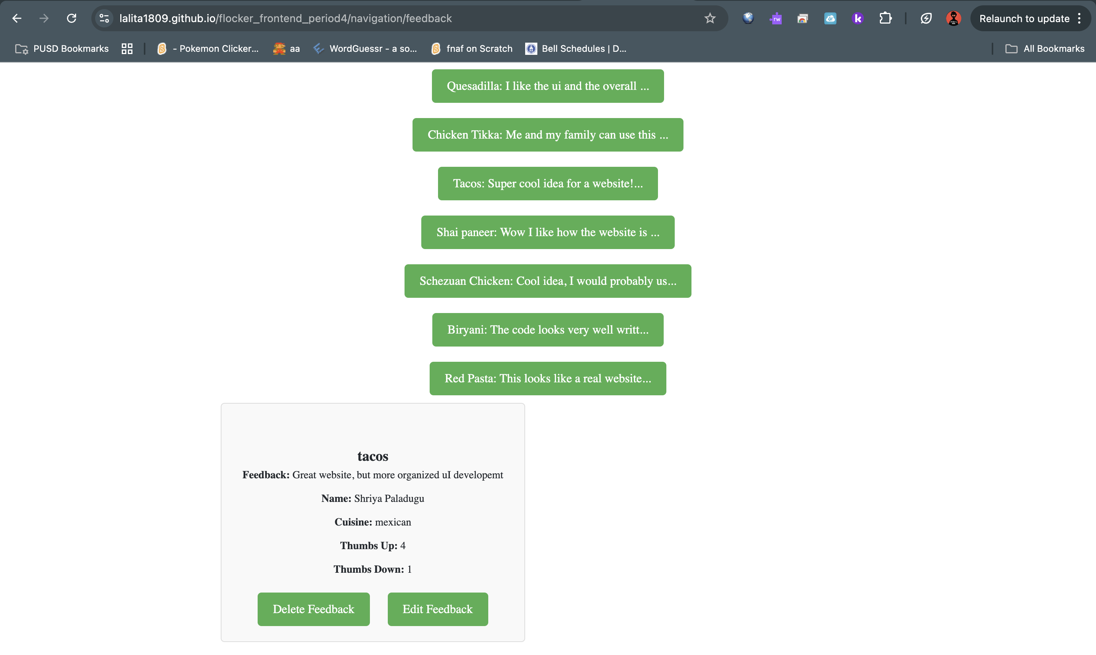
Task: Click the 'tacos' card heading
Action: (373, 456)
